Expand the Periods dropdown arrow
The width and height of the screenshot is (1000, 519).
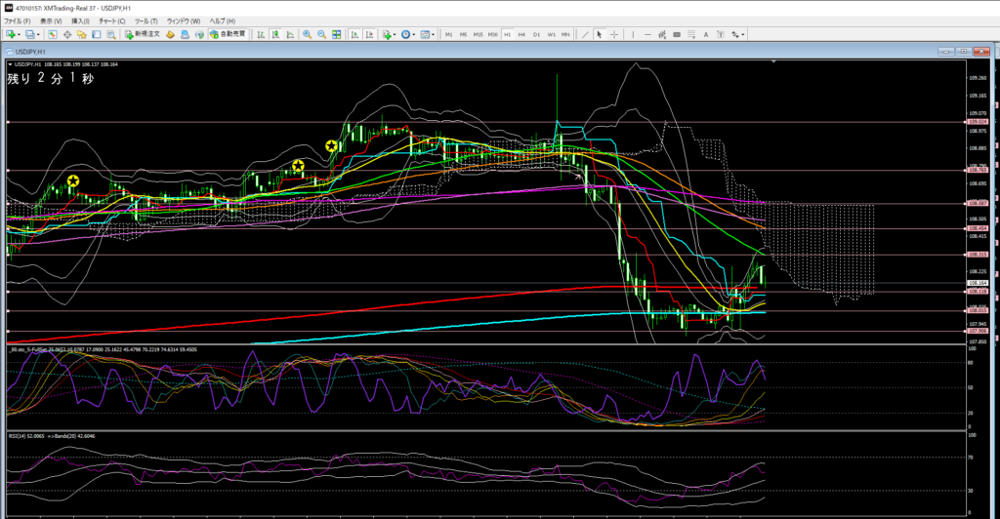coord(414,34)
